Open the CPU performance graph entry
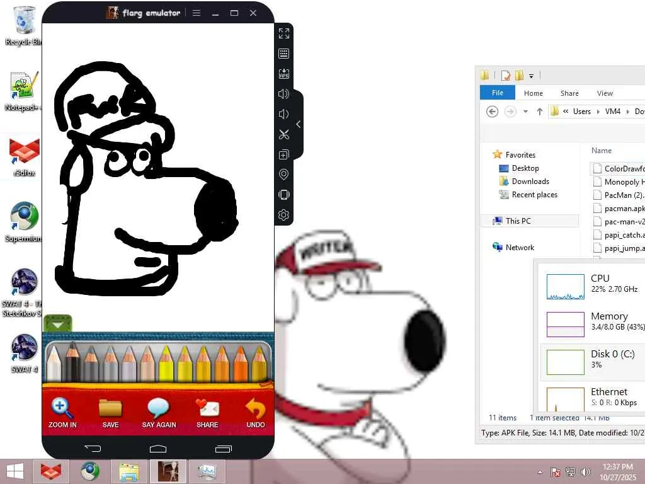This screenshot has width=645, height=484. click(x=593, y=286)
